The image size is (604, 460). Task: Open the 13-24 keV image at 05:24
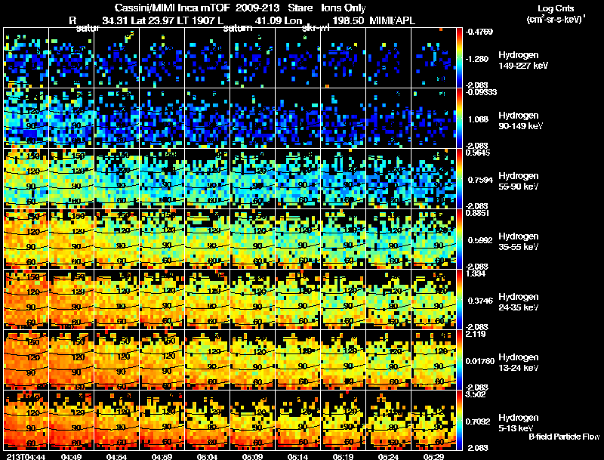(x=388, y=360)
